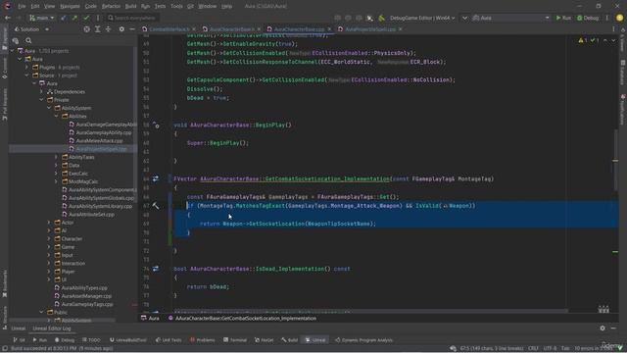Collapse the AbilitySystem folder

[49, 108]
